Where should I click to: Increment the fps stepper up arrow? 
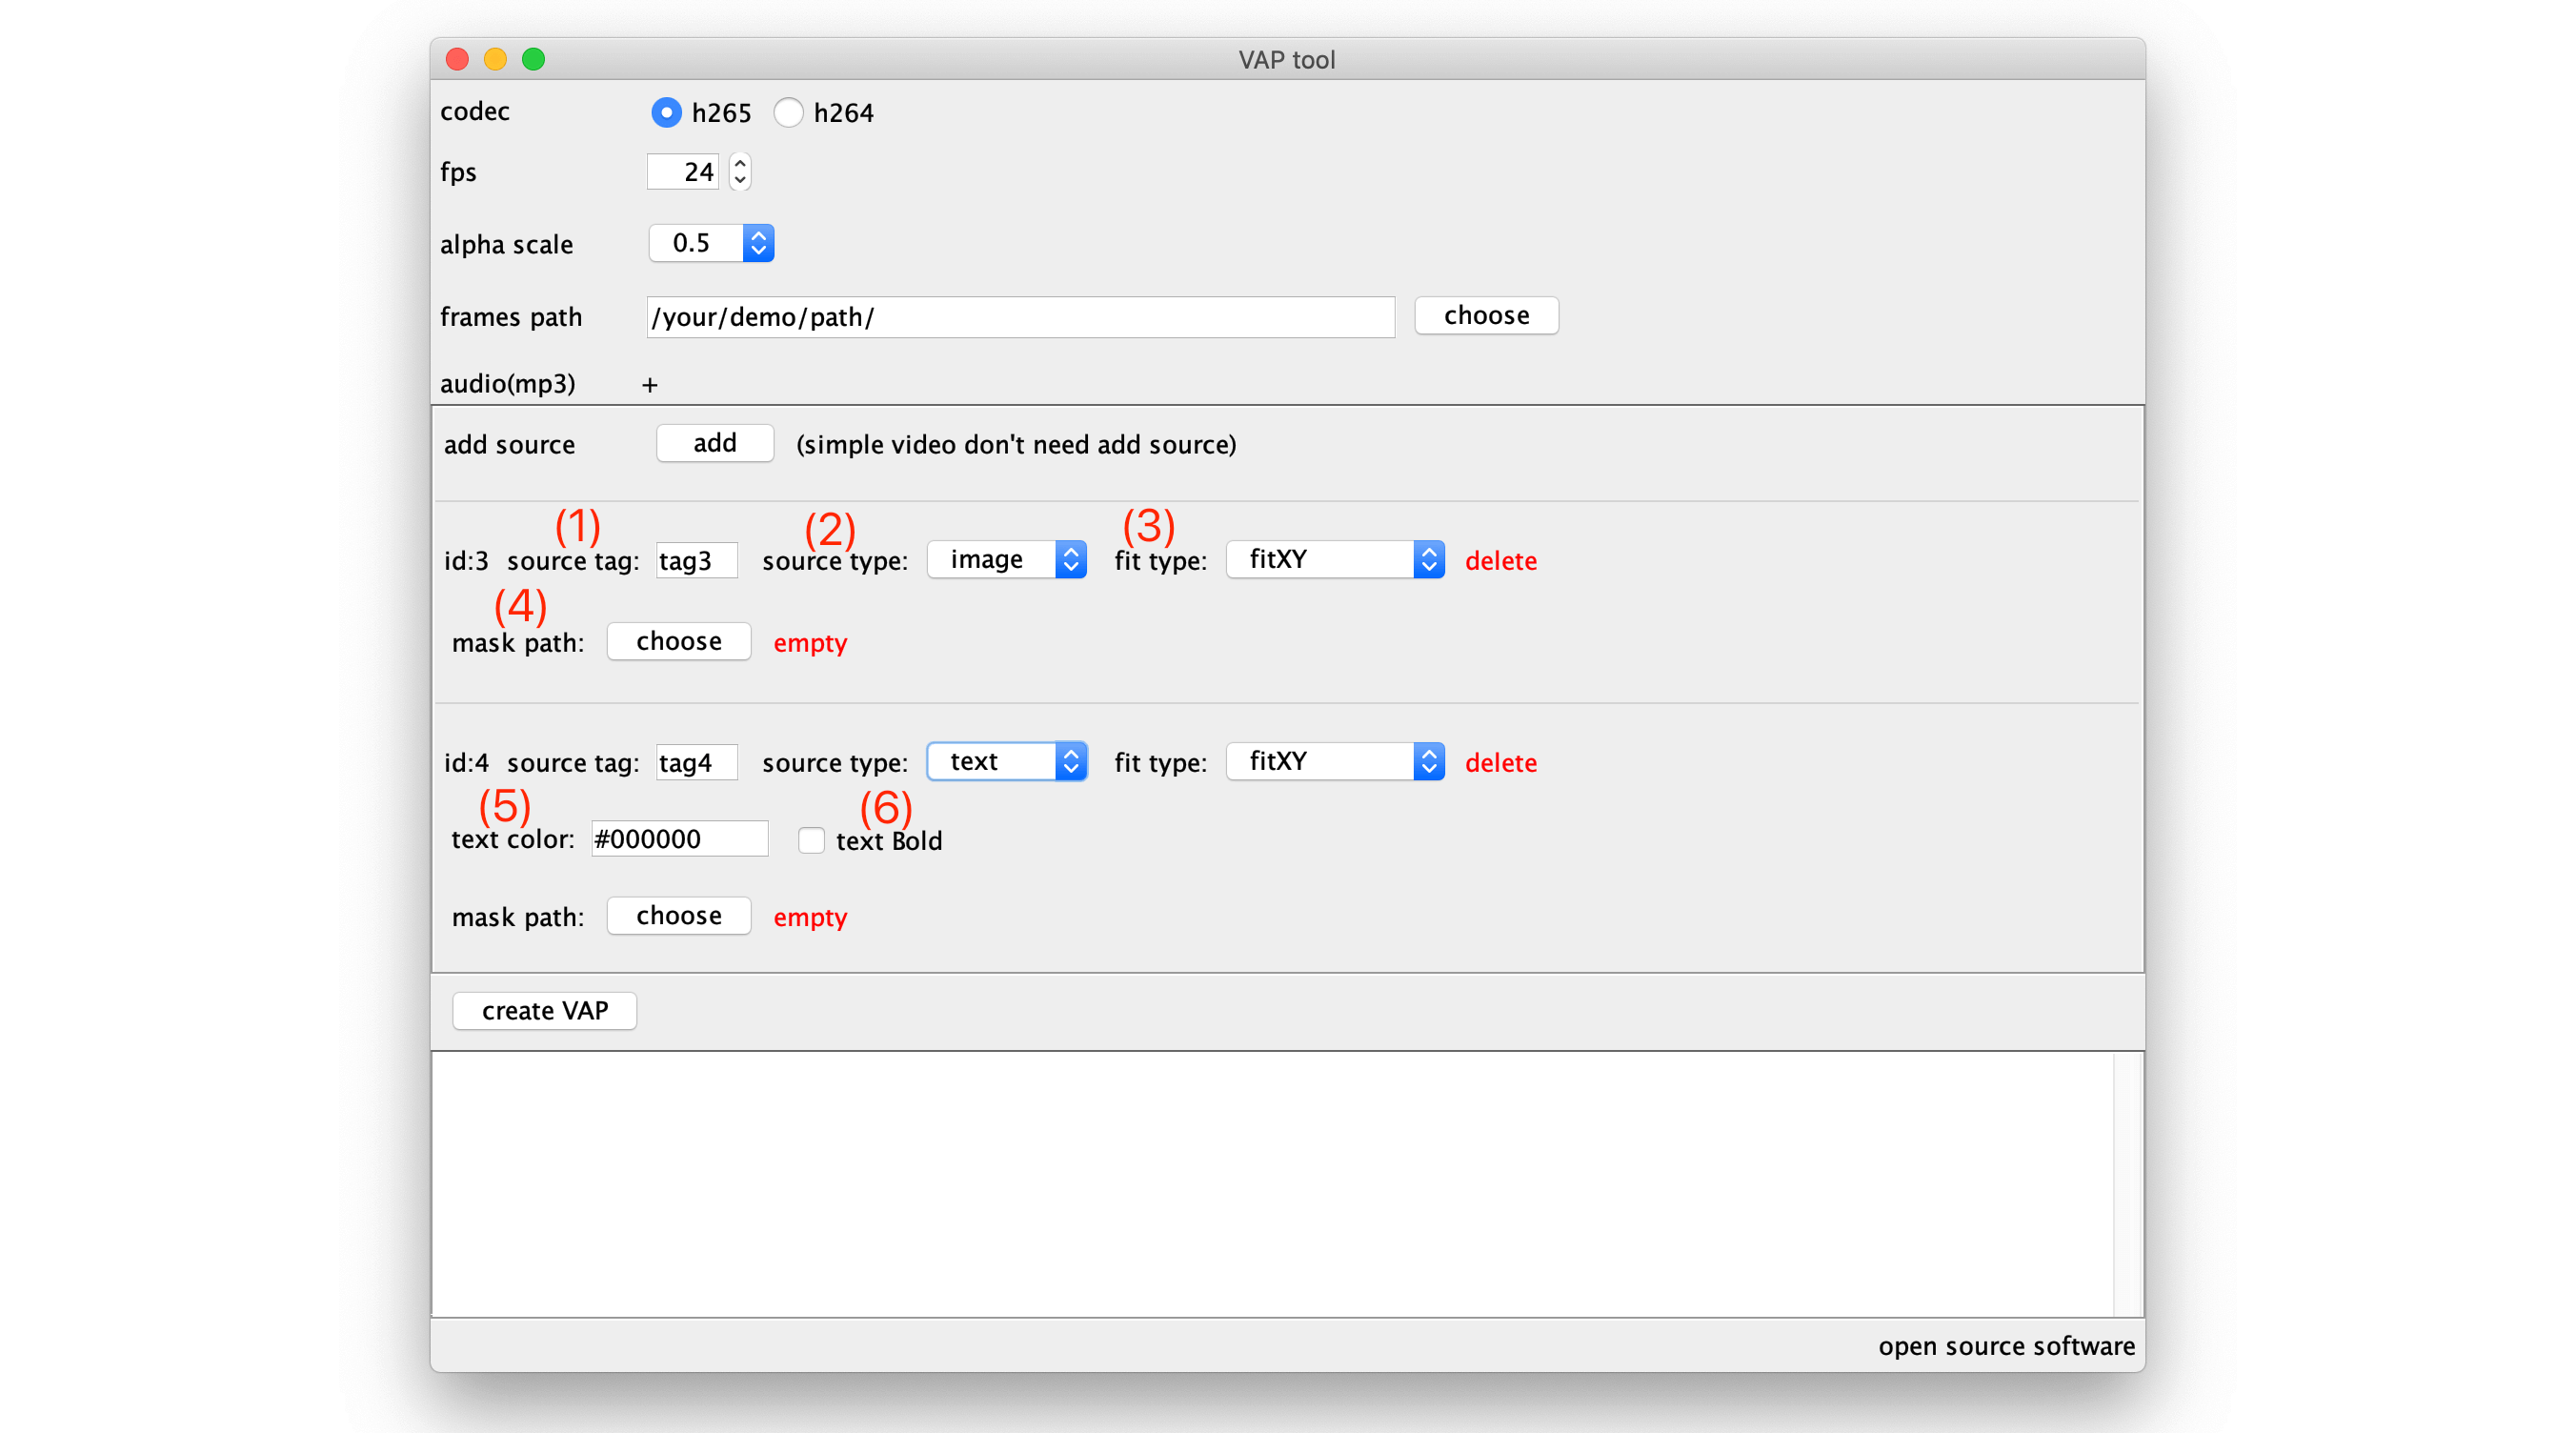740,163
